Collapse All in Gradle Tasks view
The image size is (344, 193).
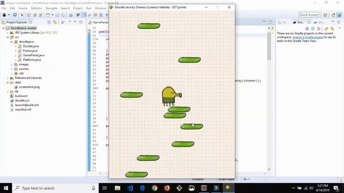(x=313, y=28)
